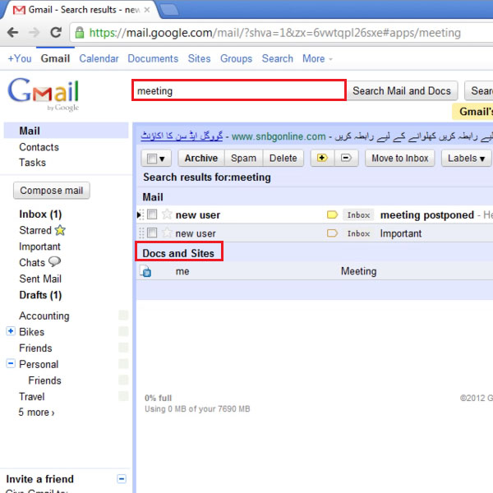Screen dimensions: 493x493
Task: Select the Accounting label
Action: (x=44, y=316)
